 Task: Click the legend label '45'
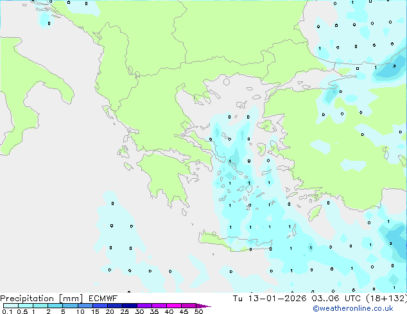tap(184, 311)
